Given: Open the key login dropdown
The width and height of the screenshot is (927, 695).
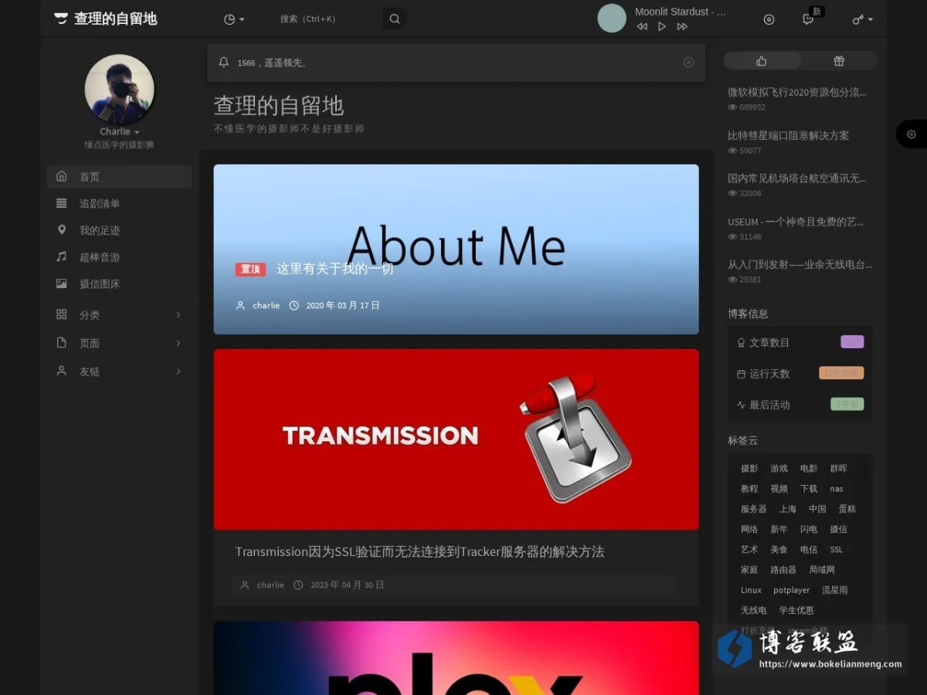Looking at the screenshot, I should point(863,19).
